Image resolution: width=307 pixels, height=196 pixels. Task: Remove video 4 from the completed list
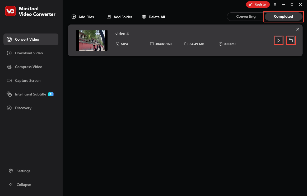coord(298,29)
